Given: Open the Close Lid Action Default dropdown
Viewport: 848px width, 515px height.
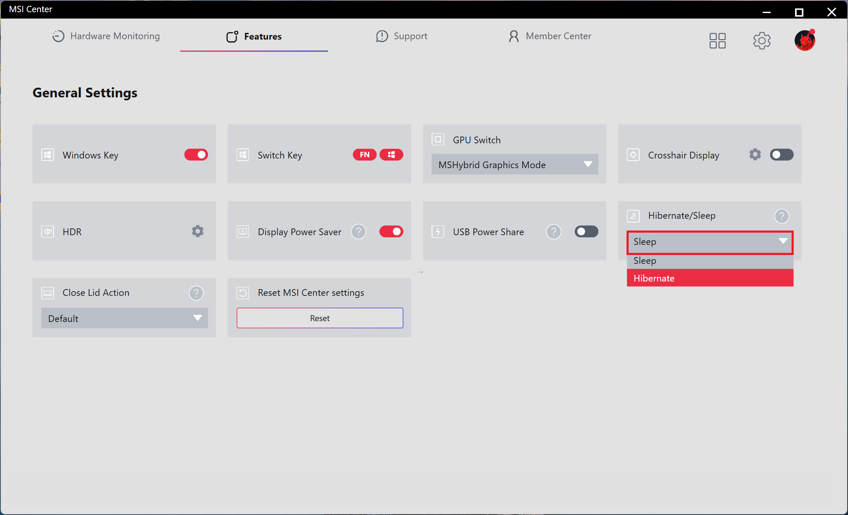Looking at the screenshot, I should tap(124, 318).
